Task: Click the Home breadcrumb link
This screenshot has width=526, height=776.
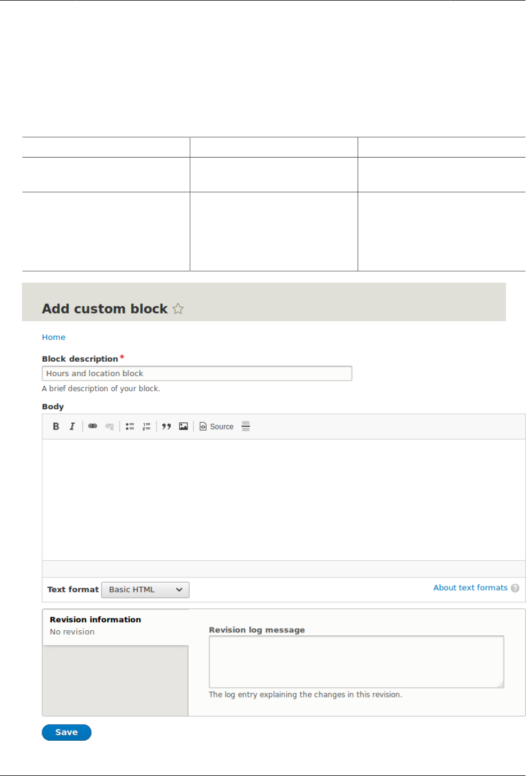Action: click(x=53, y=337)
